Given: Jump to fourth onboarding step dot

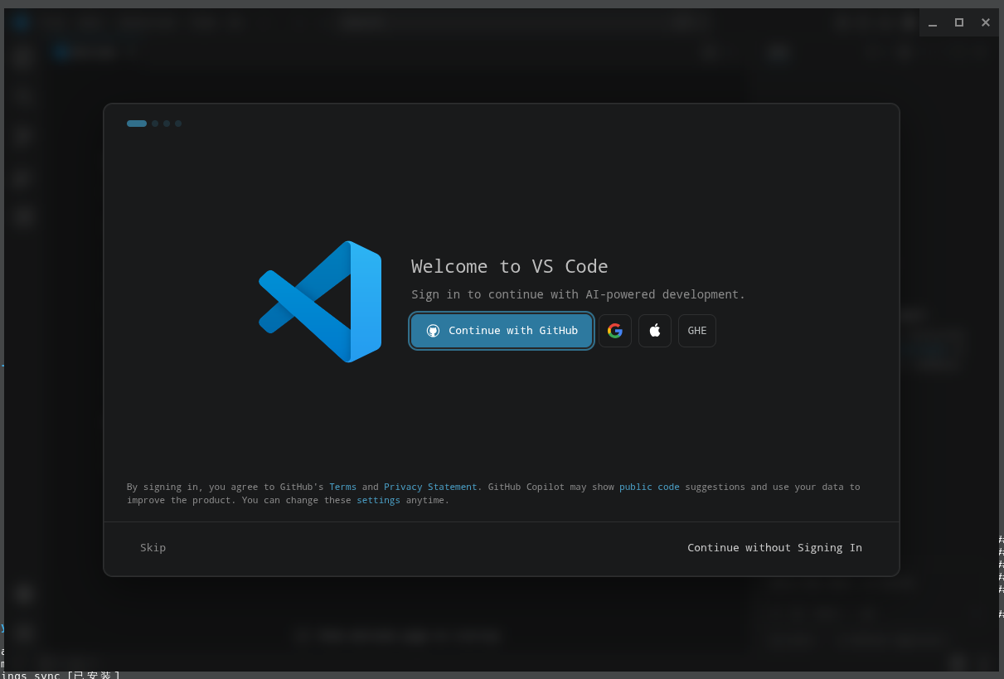Looking at the screenshot, I should 178,124.
